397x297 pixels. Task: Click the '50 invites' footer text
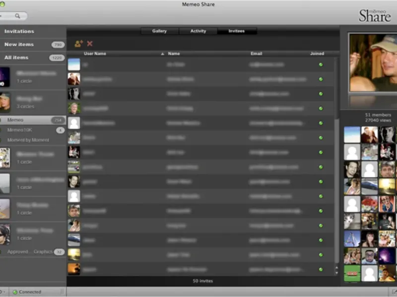coord(203,281)
